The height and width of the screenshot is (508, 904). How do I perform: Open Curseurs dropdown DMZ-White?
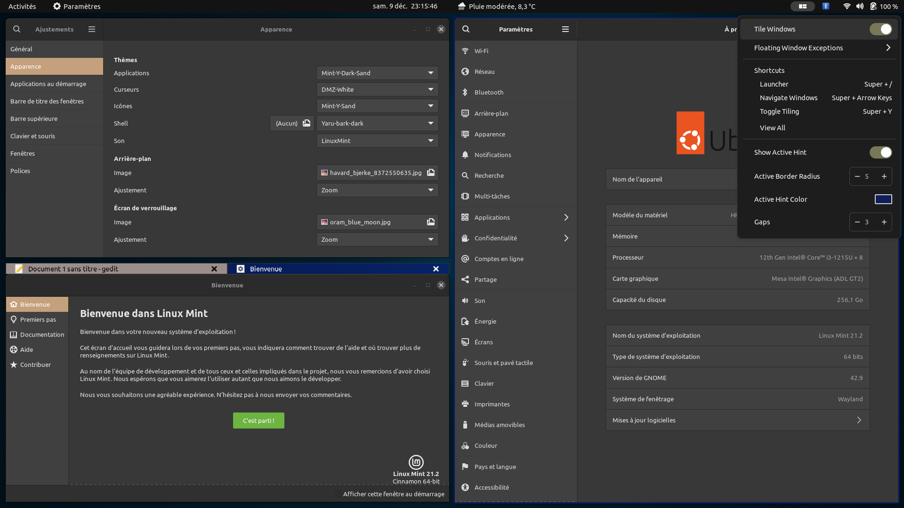(377, 89)
